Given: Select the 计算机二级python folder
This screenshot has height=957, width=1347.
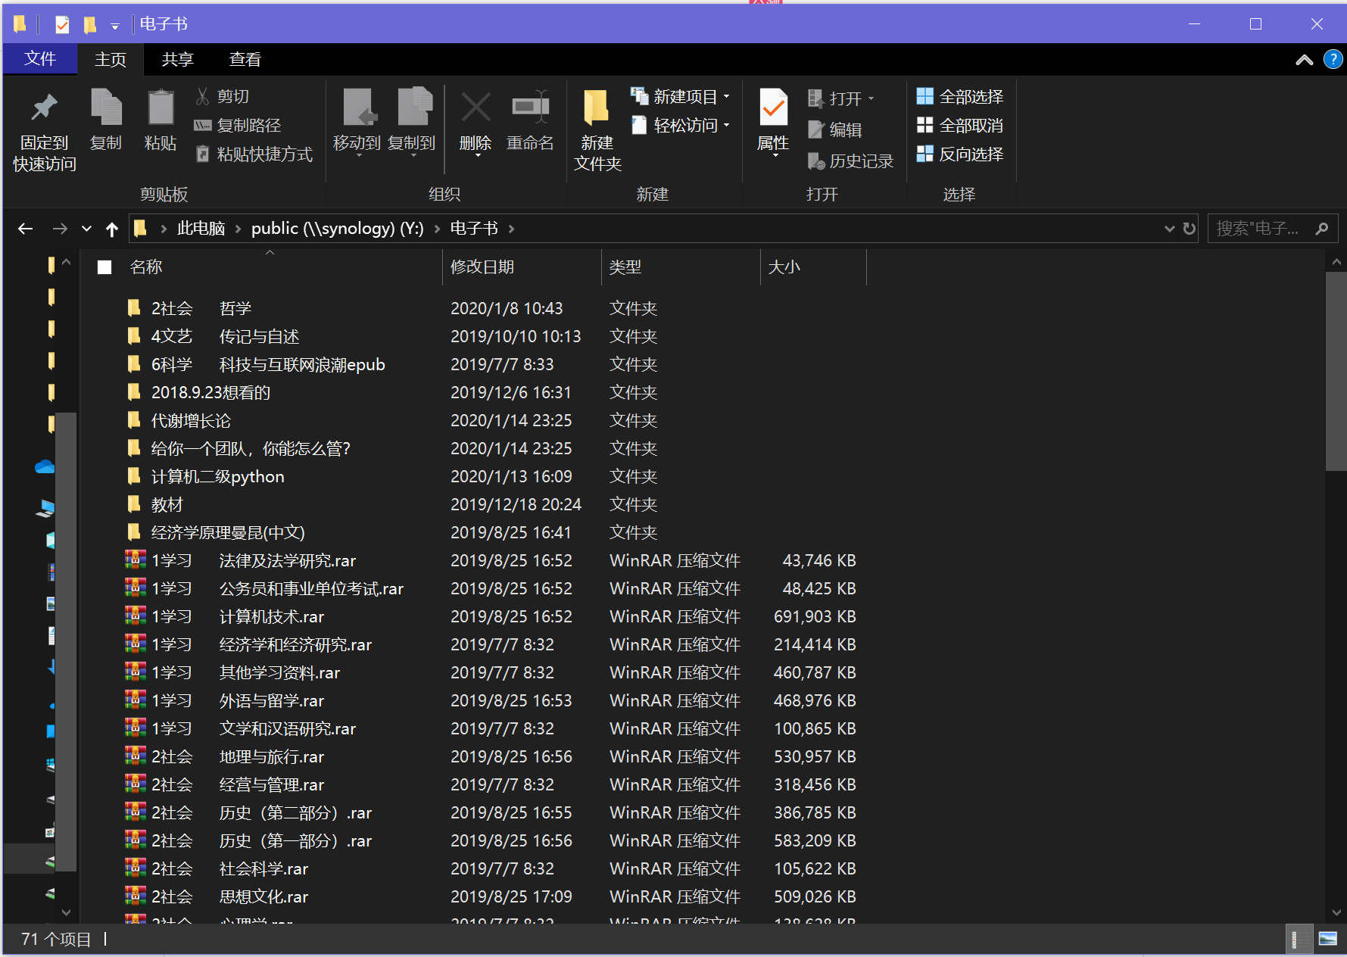Looking at the screenshot, I should (206, 476).
